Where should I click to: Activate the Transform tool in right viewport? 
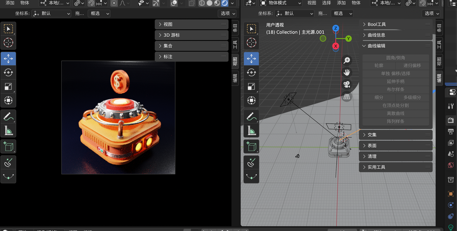click(251, 100)
